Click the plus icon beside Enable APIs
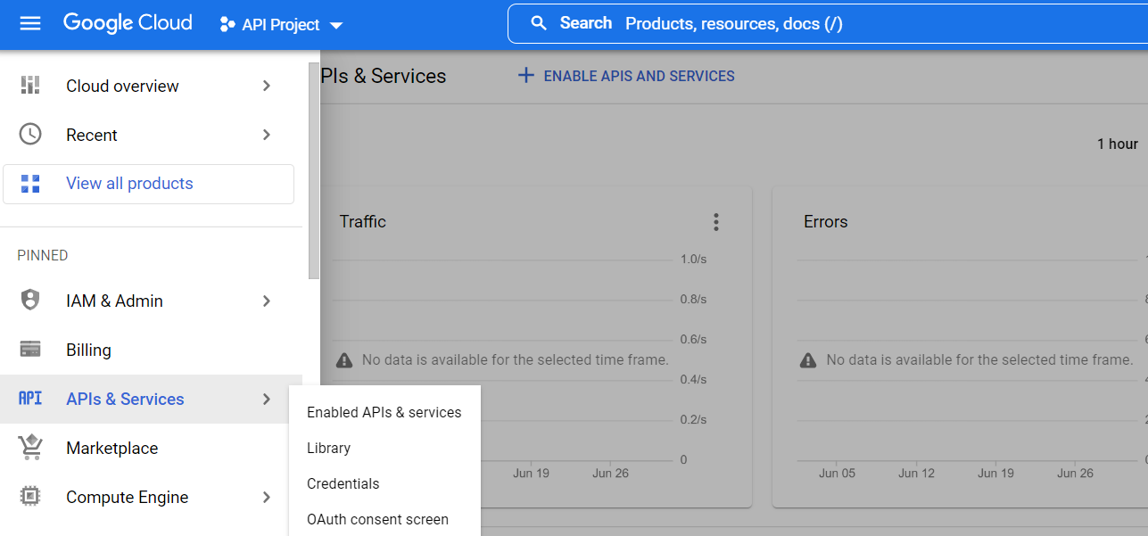This screenshot has width=1148, height=536. (526, 76)
